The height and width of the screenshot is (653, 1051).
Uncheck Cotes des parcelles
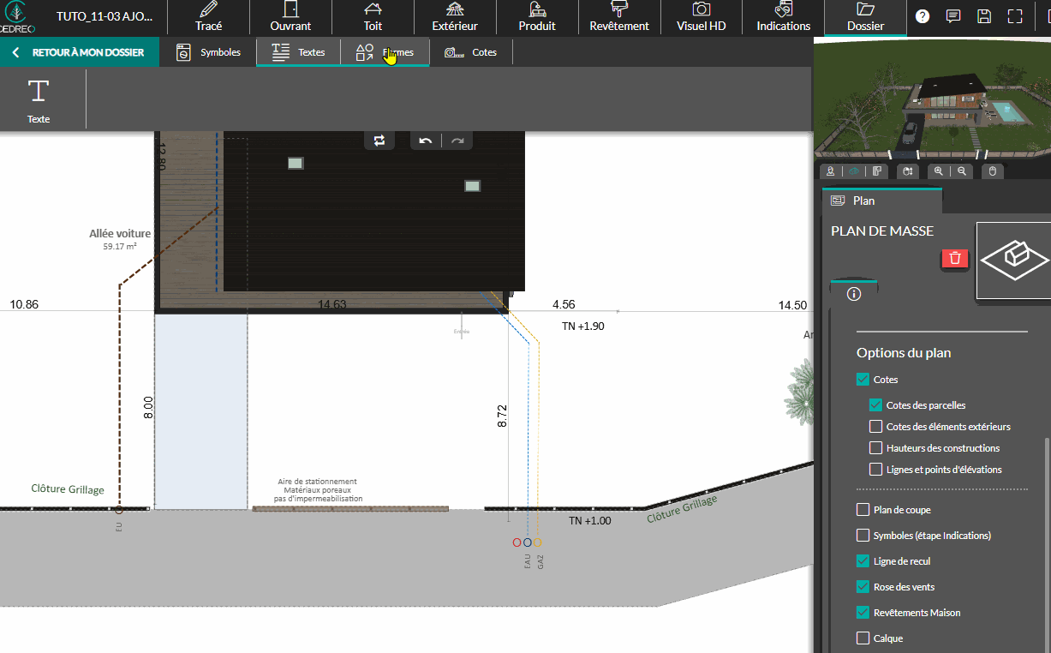point(875,405)
